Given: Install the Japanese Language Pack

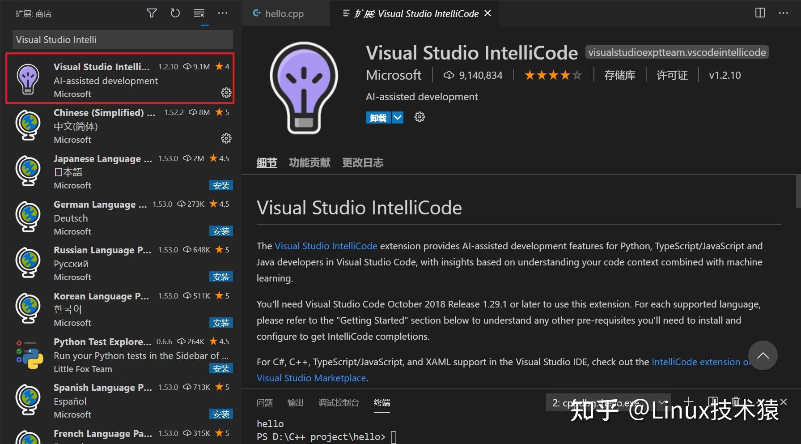Looking at the screenshot, I should coord(221,185).
